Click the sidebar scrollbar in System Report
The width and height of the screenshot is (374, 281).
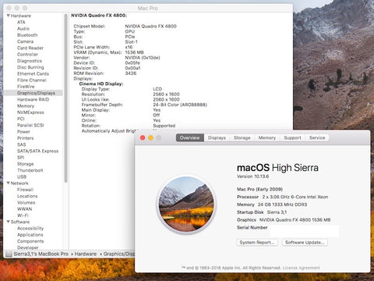pyautogui.click(x=66, y=99)
